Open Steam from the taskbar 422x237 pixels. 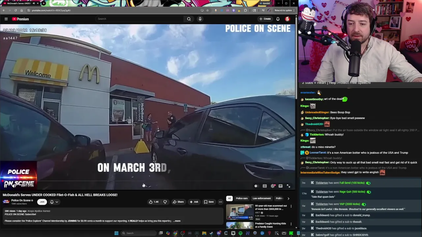pos(211,233)
